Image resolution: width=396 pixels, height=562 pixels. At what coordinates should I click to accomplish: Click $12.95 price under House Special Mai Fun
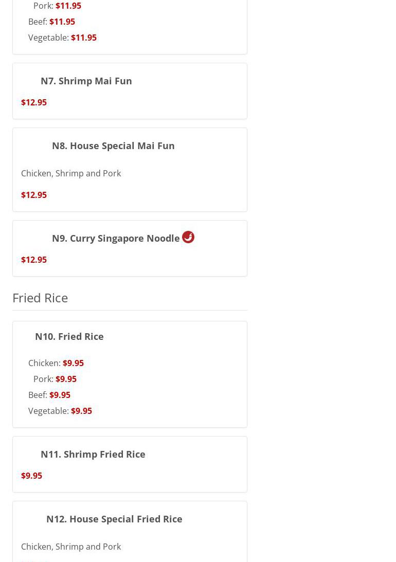tap(34, 195)
